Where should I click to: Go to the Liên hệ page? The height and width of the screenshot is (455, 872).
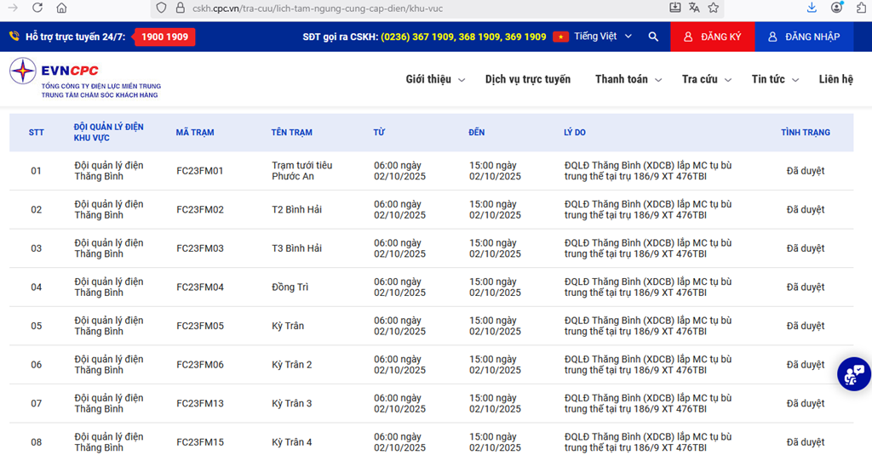[x=835, y=79]
